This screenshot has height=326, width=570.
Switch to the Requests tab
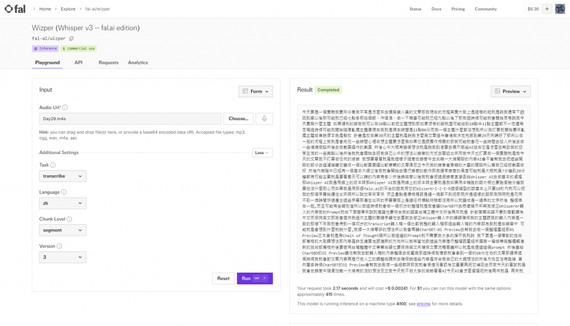109,62
